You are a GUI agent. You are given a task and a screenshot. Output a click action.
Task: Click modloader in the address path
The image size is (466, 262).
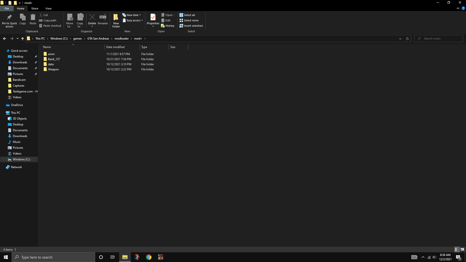[x=122, y=39]
